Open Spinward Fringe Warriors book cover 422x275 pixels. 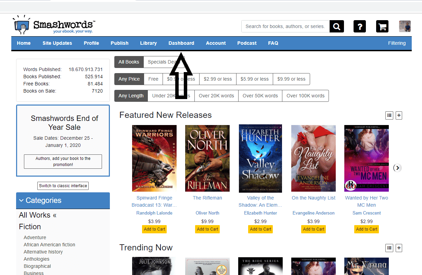(154, 158)
